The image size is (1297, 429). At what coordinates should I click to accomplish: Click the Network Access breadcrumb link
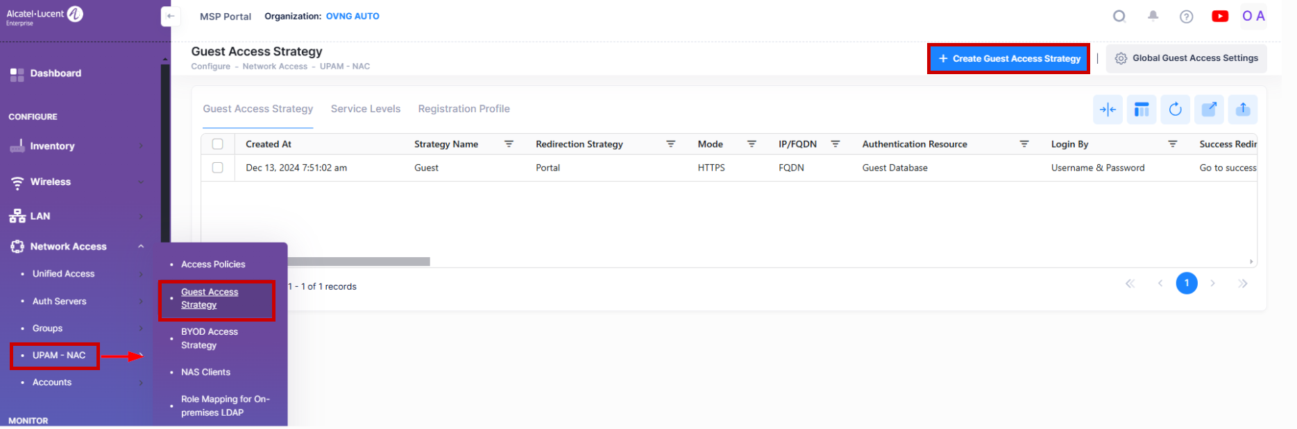(275, 67)
